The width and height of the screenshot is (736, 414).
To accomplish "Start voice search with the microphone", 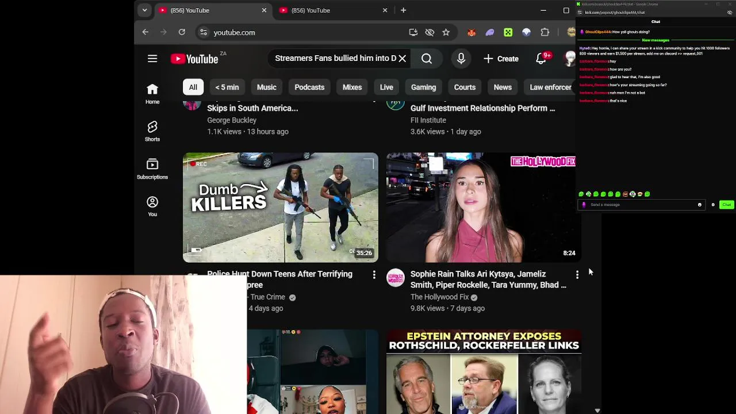I will pyautogui.click(x=461, y=59).
